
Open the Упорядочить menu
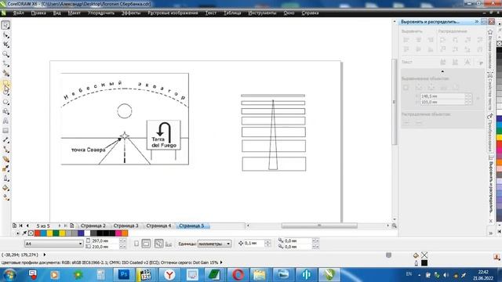[101, 13]
